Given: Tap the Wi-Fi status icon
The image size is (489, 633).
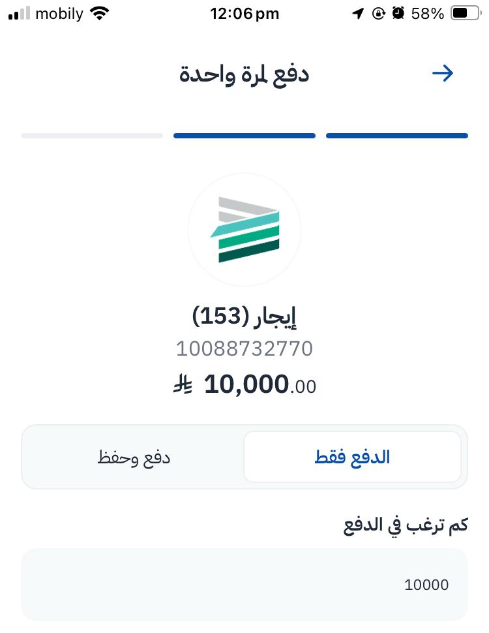Looking at the screenshot, I should (100, 14).
